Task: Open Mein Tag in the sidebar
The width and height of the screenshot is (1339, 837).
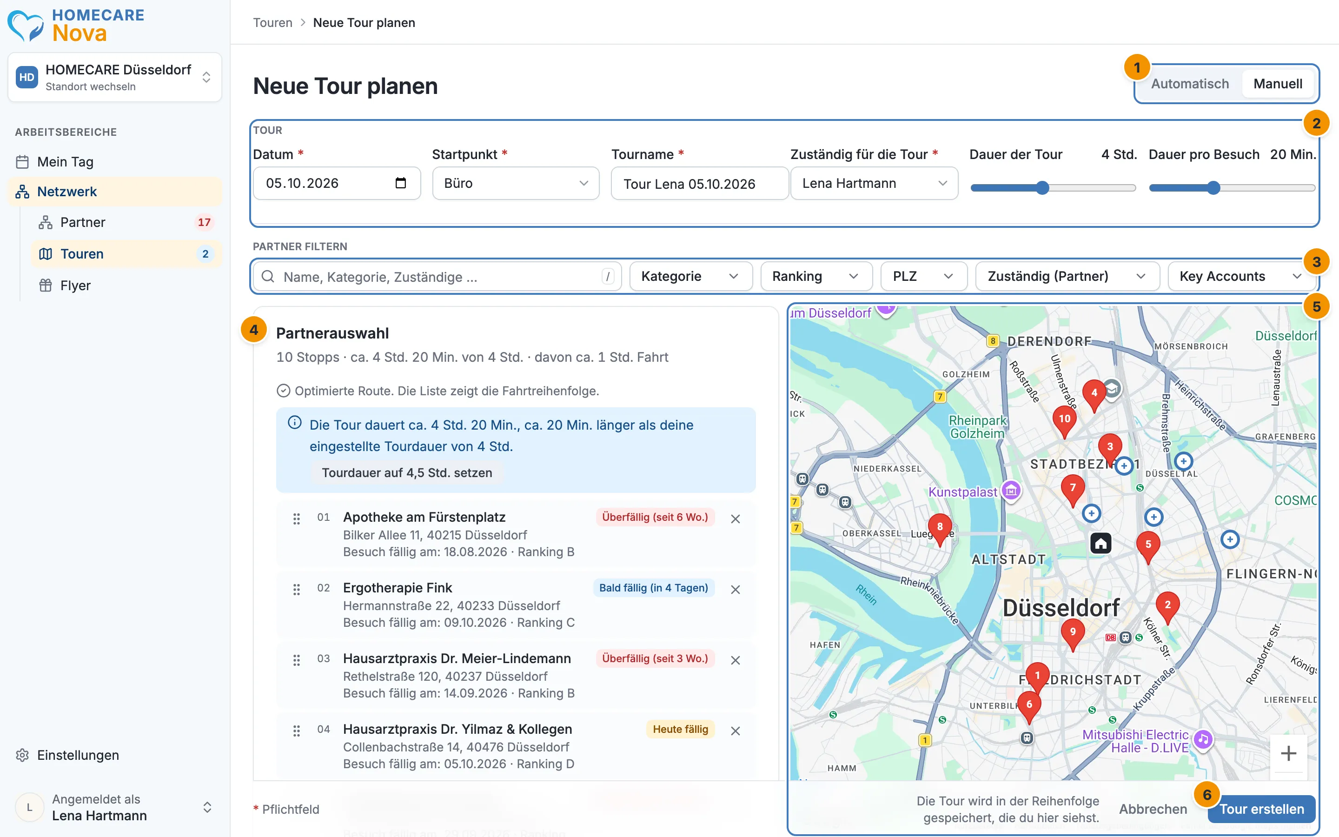Action: point(114,162)
